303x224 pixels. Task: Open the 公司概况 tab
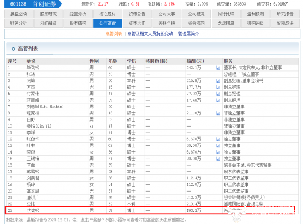pos(196,14)
